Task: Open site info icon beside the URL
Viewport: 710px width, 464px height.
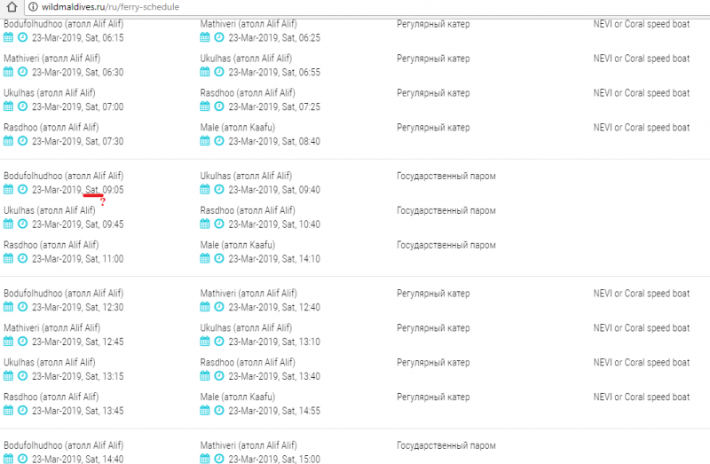Action: (x=34, y=7)
